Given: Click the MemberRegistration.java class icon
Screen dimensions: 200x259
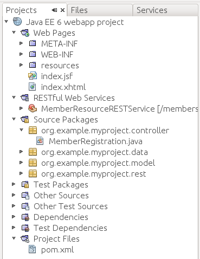Looking at the screenshot, I should click(40, 141).
